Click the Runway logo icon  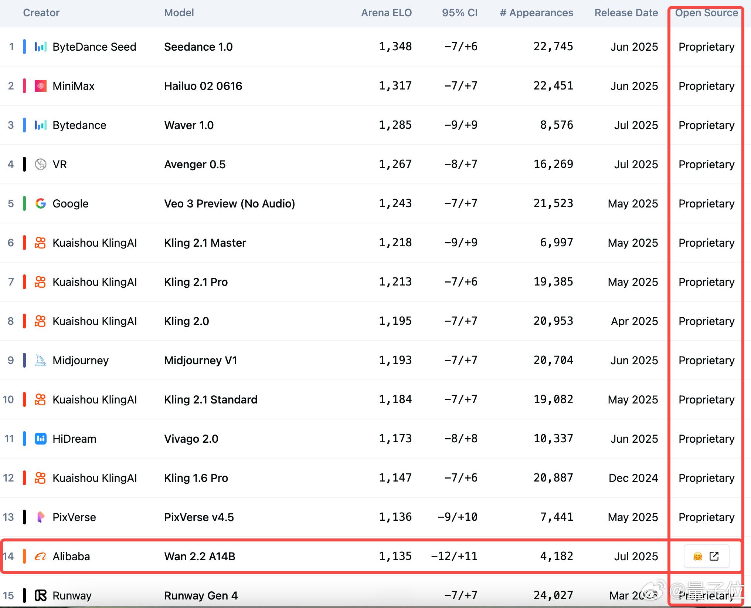coord(40,596)
